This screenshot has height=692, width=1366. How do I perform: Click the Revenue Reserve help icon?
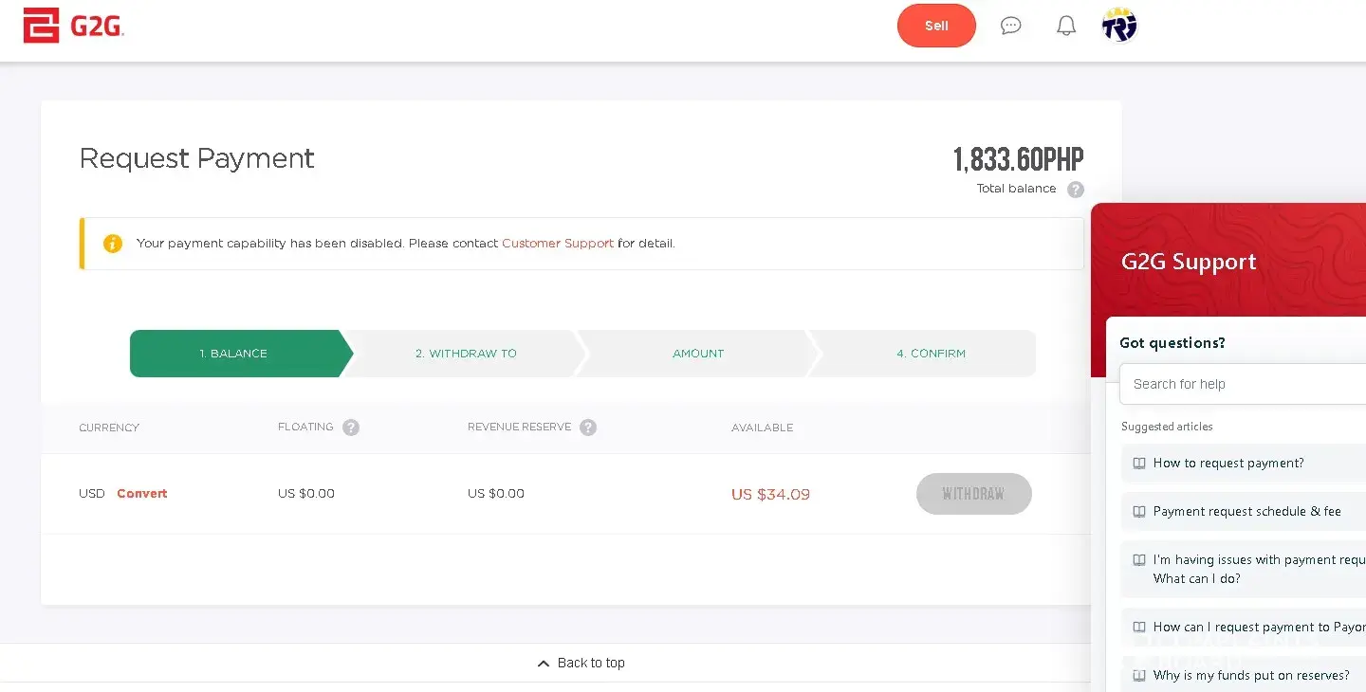point(588,428)
